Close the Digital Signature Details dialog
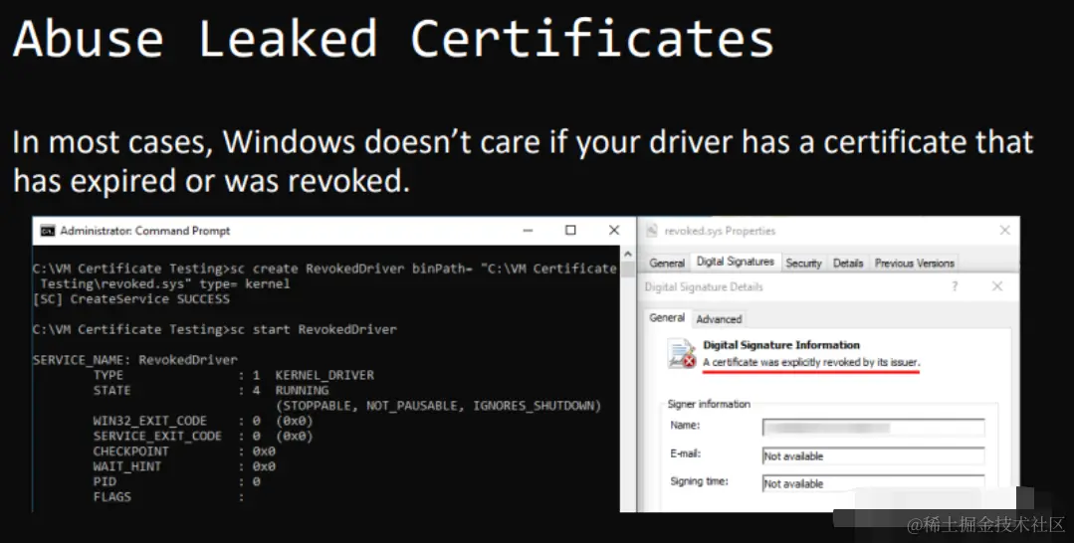 point(997,286)
